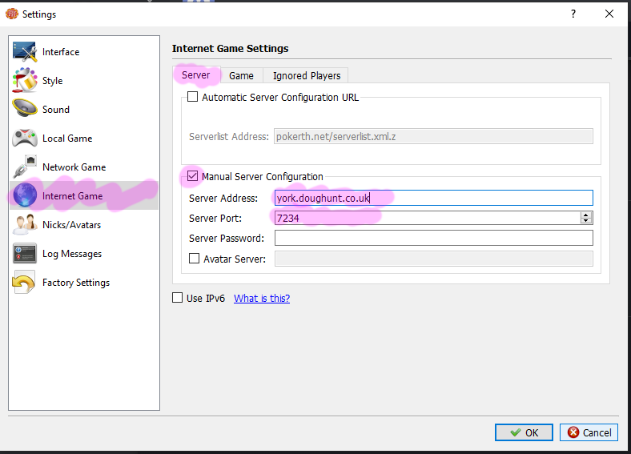
Task: Decrease Server Port with down arrow
Action: (586, 221)
